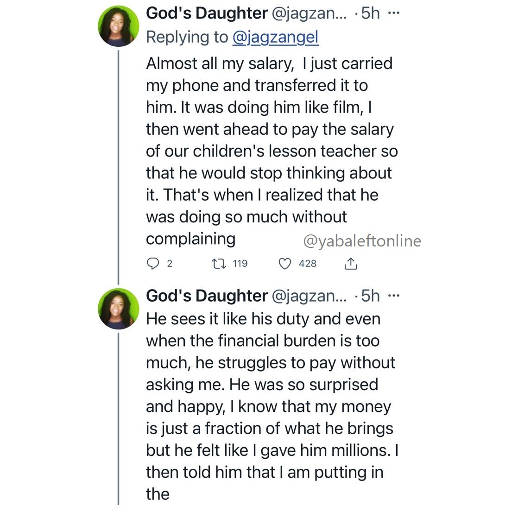
Task: Click the like count 428
Action: coord(308,264)
